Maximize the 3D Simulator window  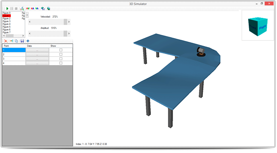[x=262, y=4]
